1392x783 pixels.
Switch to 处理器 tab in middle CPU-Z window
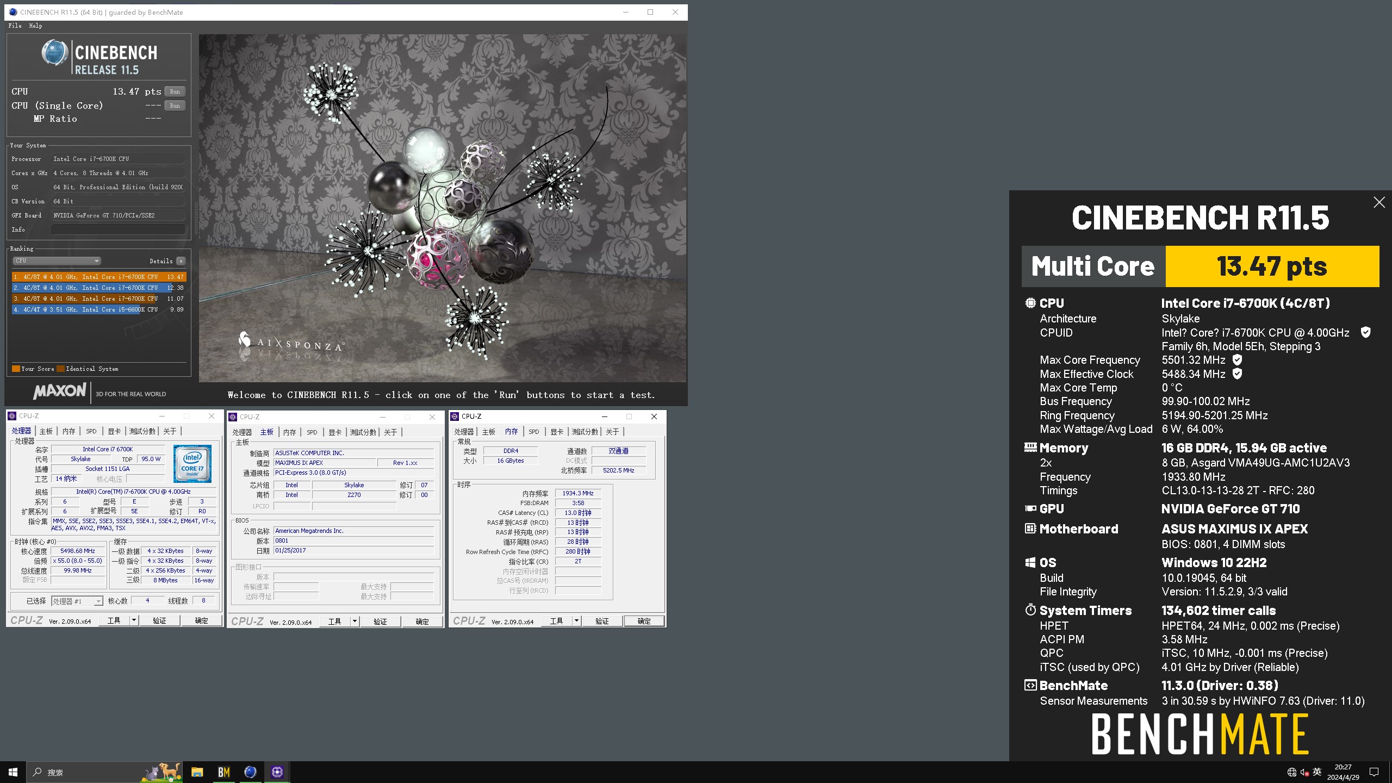242,432
